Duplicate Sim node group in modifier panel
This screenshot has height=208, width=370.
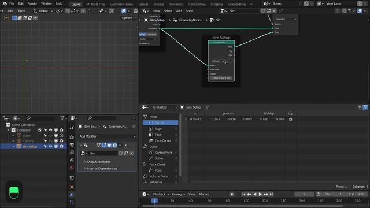coord(126,153)
